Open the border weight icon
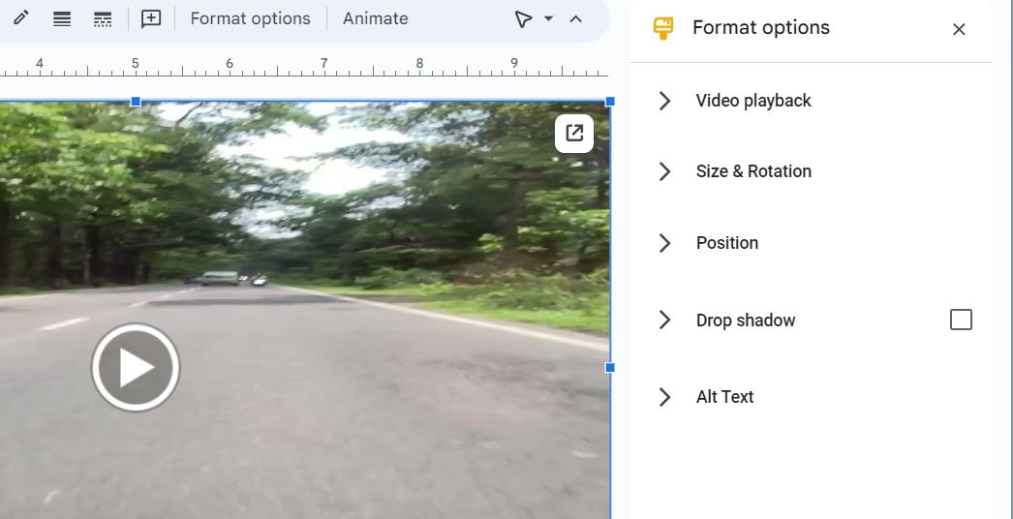Viewport: 1013px width, 519px height. click(x=62, y=18)
